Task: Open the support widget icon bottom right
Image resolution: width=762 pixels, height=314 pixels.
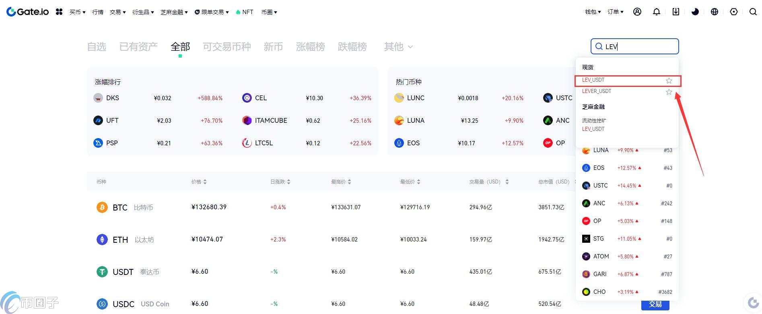Action: pos(753,303)
